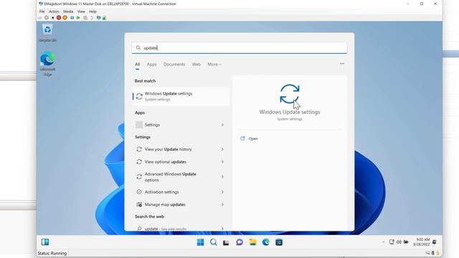Expand the Activation settings chevron
The image size is (459, 258).
click(x=222, y=192)
